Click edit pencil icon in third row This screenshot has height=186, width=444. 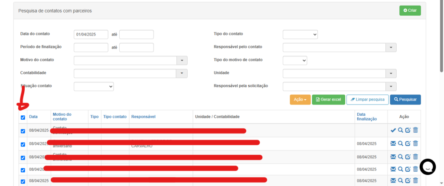coord(408,157)
